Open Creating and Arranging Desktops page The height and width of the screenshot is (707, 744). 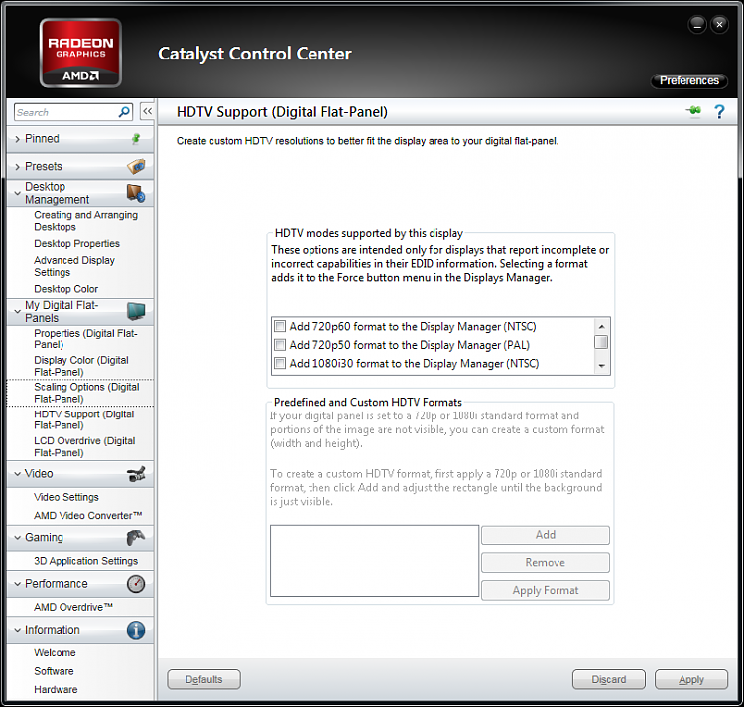point(85,221)
